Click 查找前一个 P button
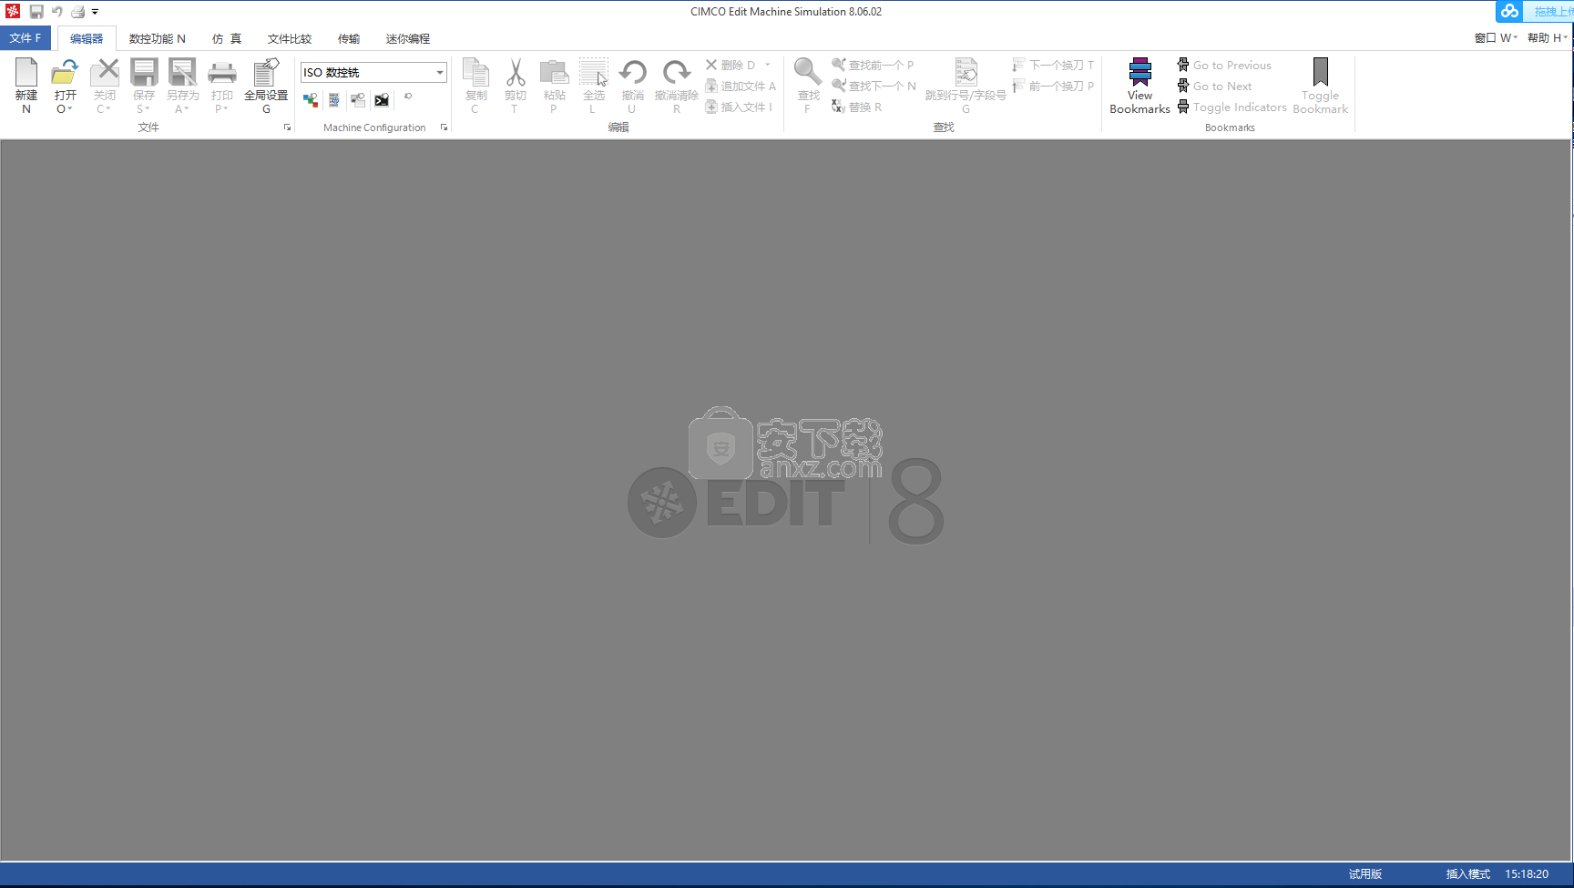Viewport: 1574px width, 888px height. tap(873, 65)
